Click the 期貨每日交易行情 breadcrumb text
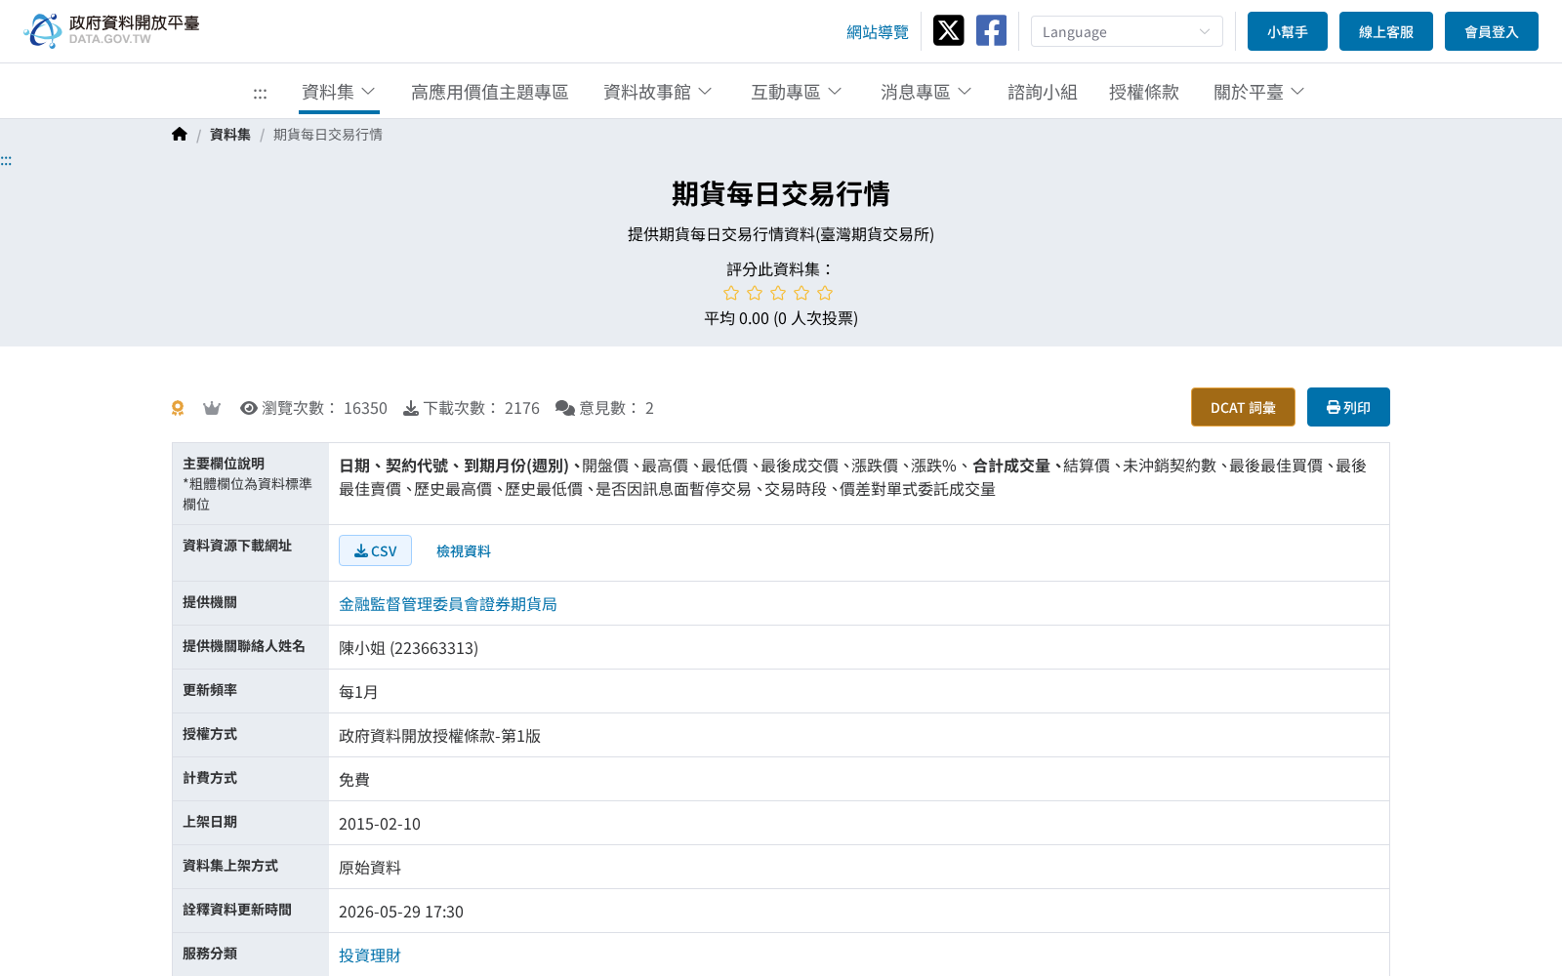Viewport: 1562px width, 976px height. [x=328, y=135]
